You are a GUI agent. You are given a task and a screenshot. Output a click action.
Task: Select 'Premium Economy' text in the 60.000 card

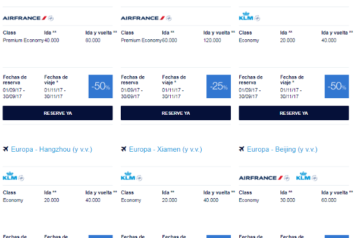coord(141,40)
